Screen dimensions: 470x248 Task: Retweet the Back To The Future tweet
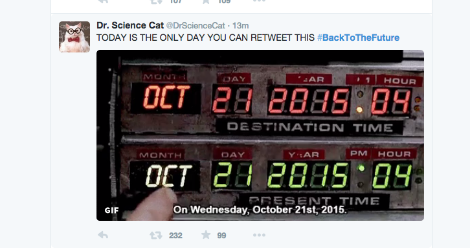[156, 235]
